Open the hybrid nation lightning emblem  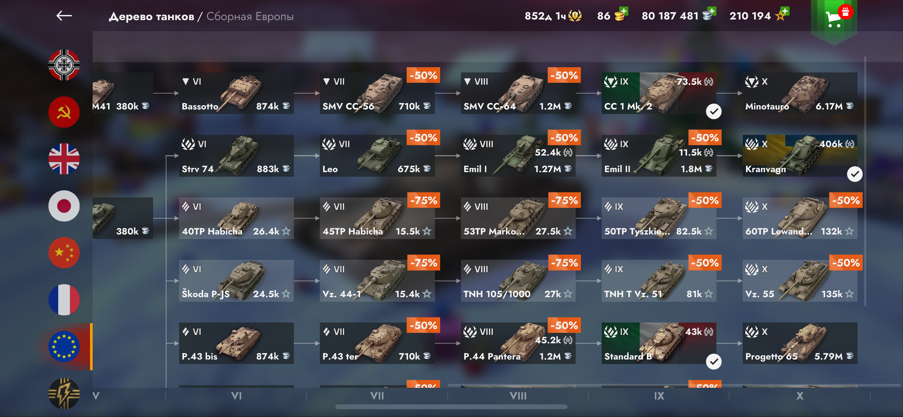click(64, 394)
